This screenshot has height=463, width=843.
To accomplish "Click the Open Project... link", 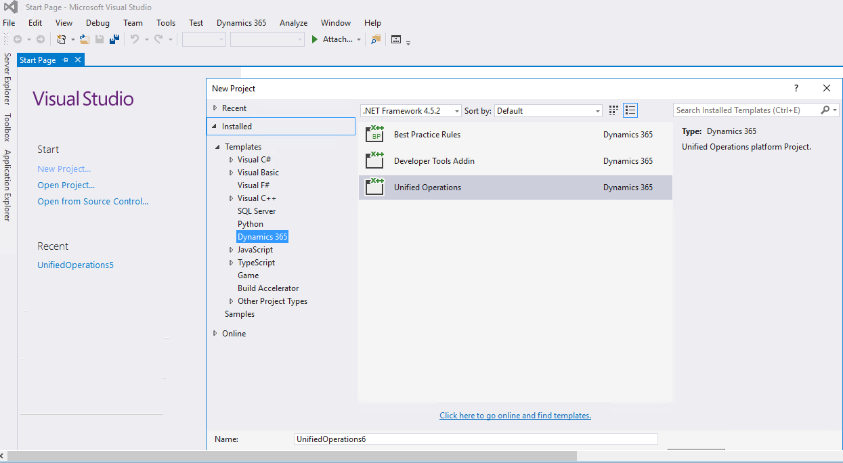I will 66,185.
